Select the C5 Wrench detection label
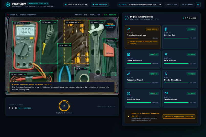This screenshot has height=137, width=206. point(97,22)
